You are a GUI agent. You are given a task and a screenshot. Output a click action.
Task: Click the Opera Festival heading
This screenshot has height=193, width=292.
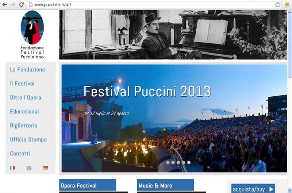(x=88, y=185)
